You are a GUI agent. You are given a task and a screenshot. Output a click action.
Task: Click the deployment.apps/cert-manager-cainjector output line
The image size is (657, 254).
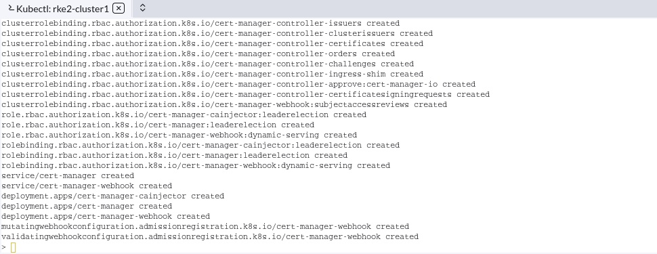tap(112, 196)
